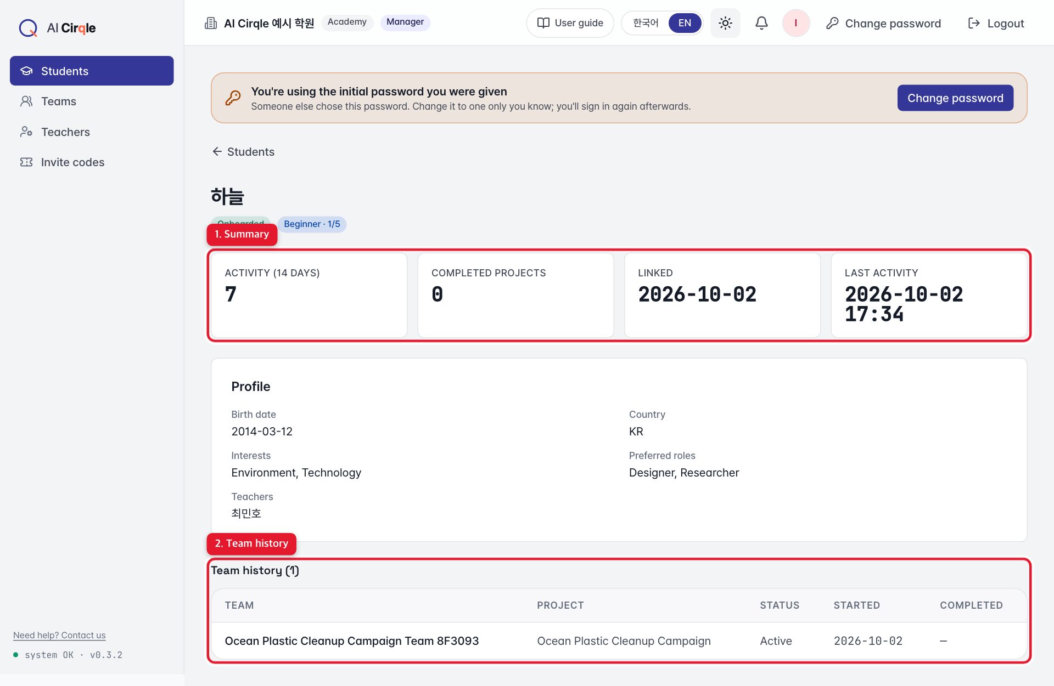Image resolution: width=1054 pixels, height=686 pixels.
Task: Open the Teams sidebar section
Action: [92, 101]
